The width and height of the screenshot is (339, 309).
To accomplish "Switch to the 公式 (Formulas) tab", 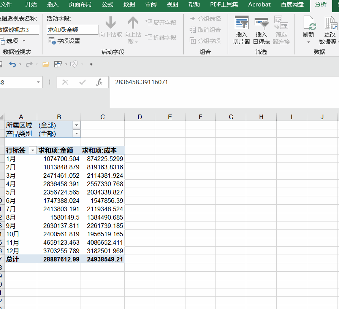I will [x=108, y=5].
